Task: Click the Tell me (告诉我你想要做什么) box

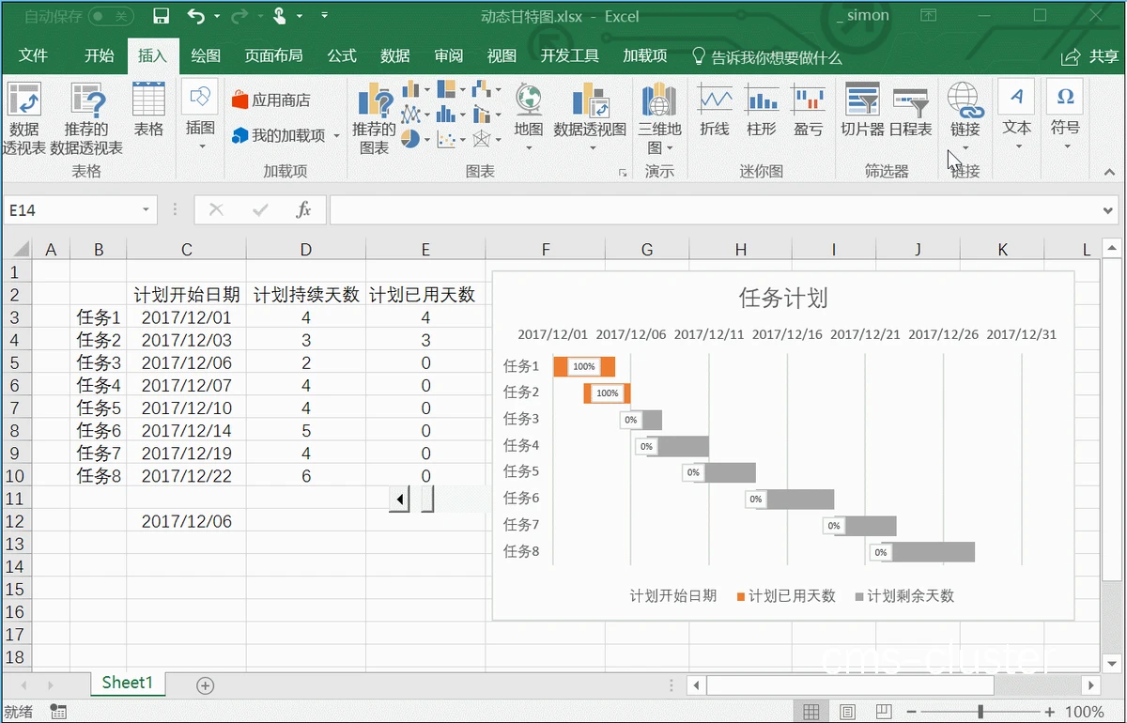Action: (766, 57)
